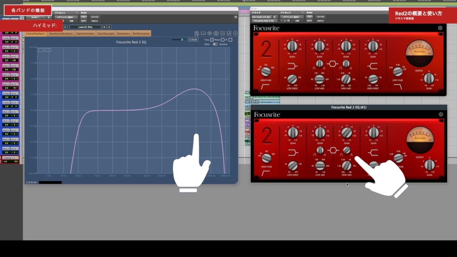The image size is (457, 257).
Task: Click the HIGH MID Q knob in Red 2 EQ (#1)
Action: (x=346, y=150)
